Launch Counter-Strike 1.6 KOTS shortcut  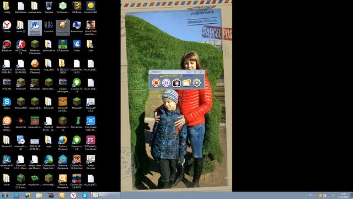coord(77,181)
